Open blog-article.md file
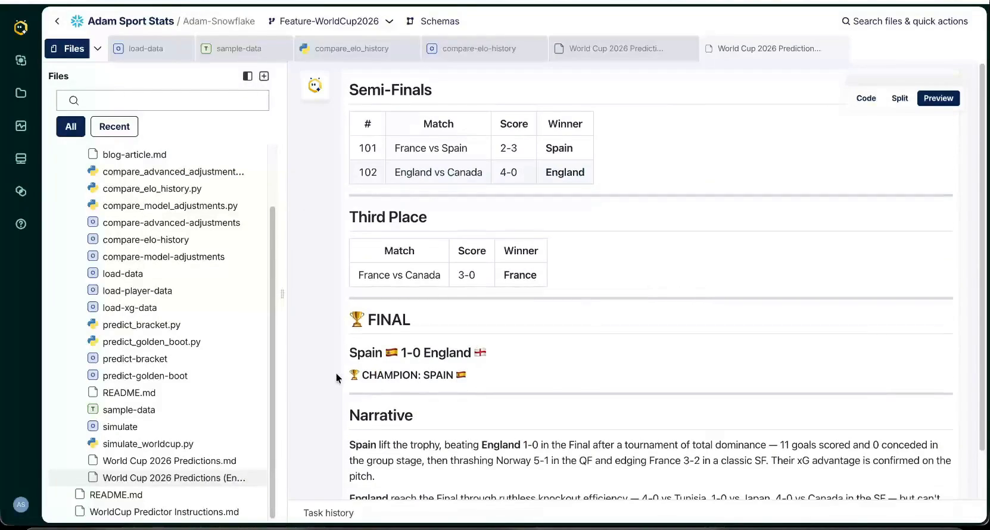The width and height of the screenshot is (990, 530). click(134, 154)
